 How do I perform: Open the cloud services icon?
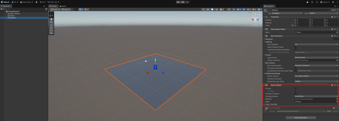click(x=308, y=2)
